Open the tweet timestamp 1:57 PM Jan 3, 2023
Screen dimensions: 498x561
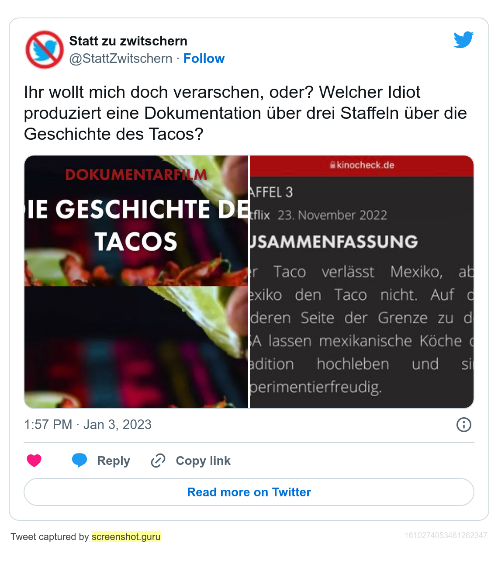(x=88, y=425)
